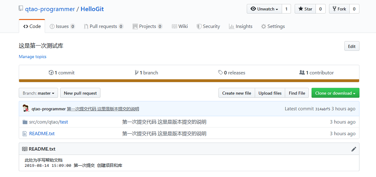Click the commit message in the src/com/qtao/test row
Image resolution: width=376 pixels, height=177 pixels.
pyautogui.click(x=164, y=122)
